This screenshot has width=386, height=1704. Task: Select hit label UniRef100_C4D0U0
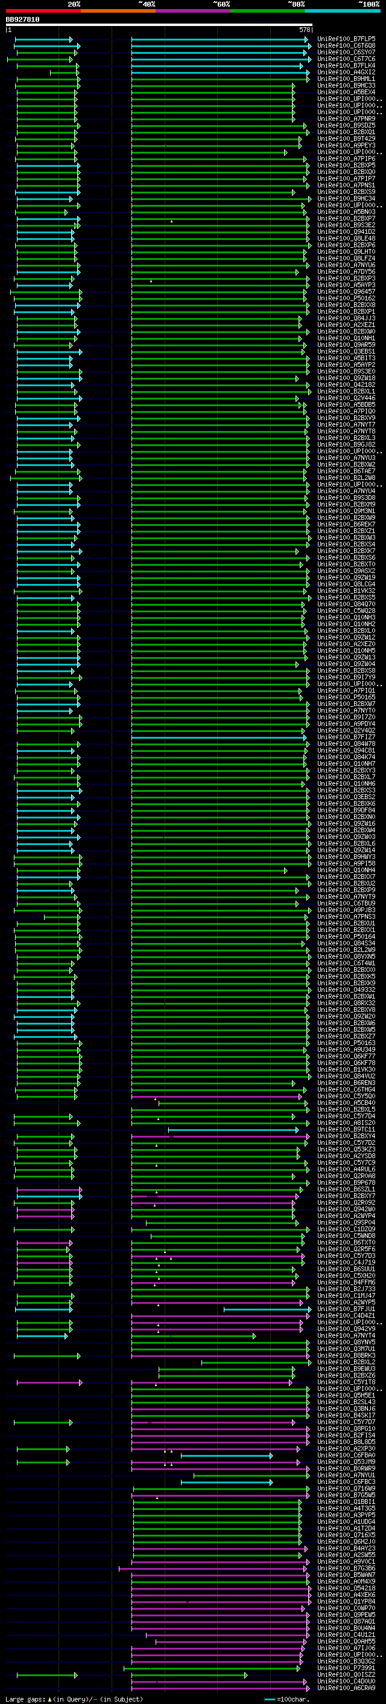pyautogui.click(x=346, y=1682)
